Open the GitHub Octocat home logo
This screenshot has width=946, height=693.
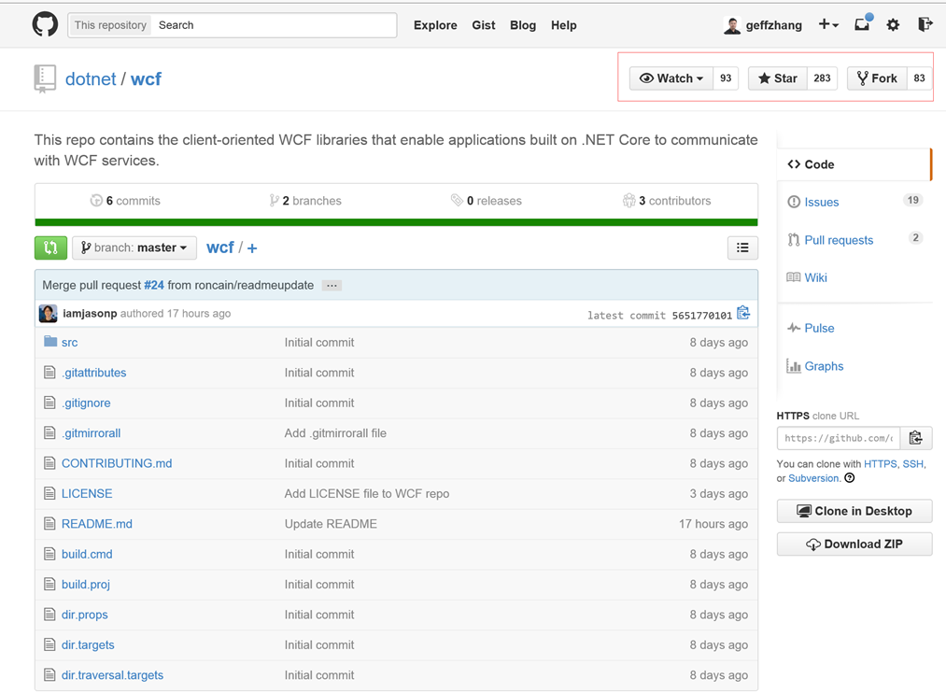click(45, 24)
